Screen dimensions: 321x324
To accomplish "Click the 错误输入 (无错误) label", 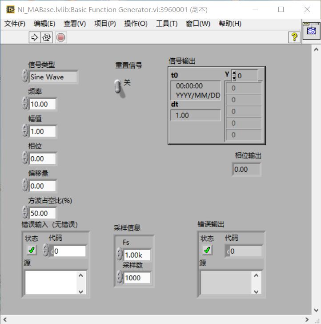I will [49, 224].
